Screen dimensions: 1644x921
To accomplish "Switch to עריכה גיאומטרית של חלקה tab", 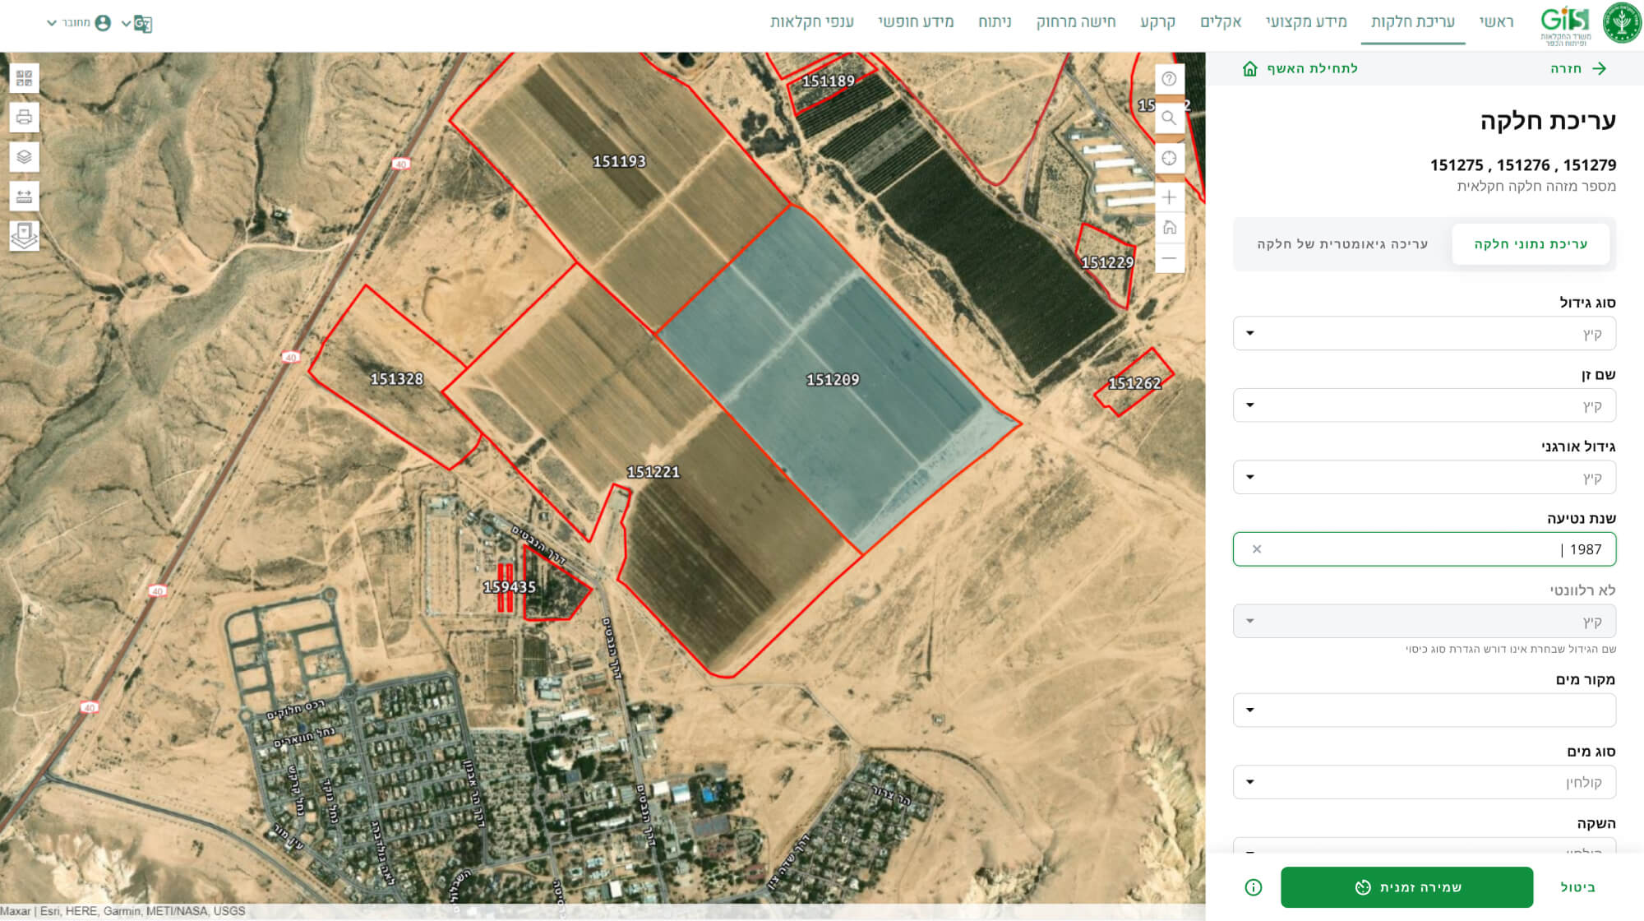I will [x=1342, y=244].
